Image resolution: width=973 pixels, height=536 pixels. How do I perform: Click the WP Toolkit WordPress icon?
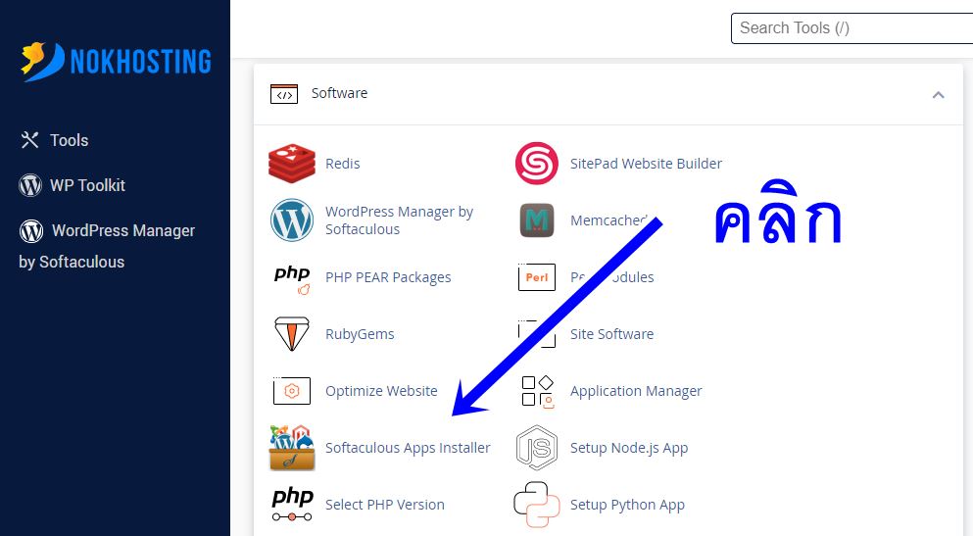(x=30, y=185)
